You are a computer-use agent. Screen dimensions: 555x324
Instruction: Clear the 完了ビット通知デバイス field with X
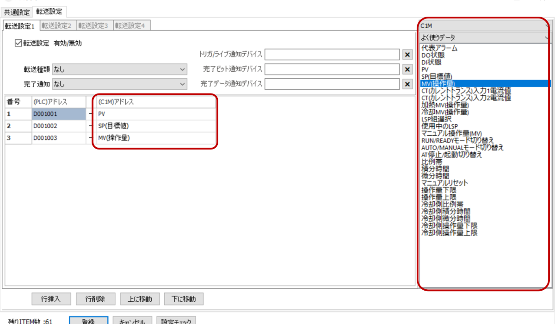[x=407, y=69]
